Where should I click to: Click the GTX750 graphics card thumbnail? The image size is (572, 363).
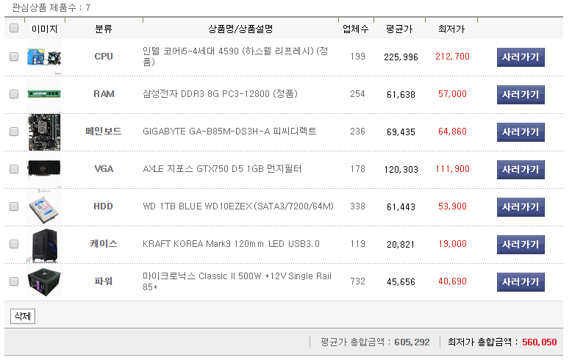[x=44, y=169]
